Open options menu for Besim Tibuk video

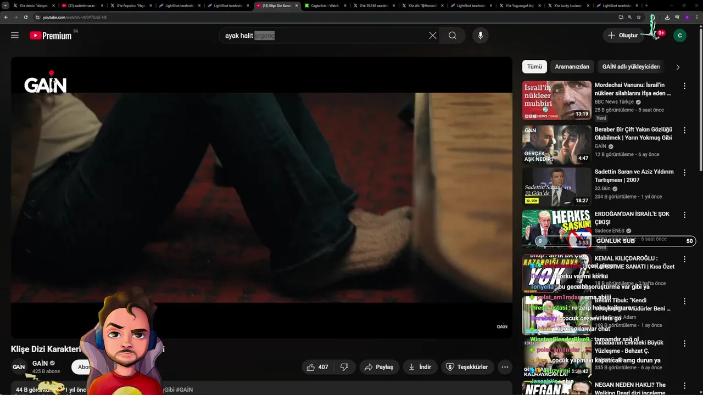tap(684, 301)
